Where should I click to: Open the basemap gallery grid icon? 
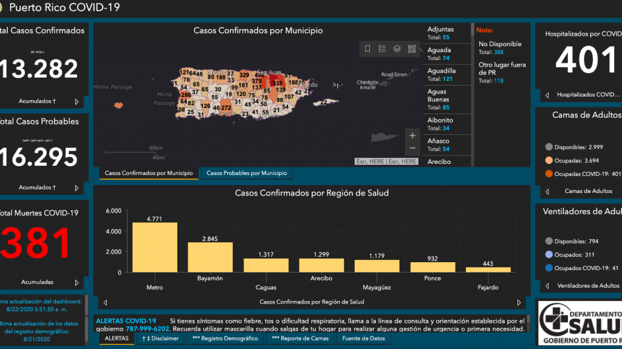pos(411,49)
